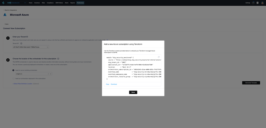
Task: Open the Reports menu item
Action: 73,3
